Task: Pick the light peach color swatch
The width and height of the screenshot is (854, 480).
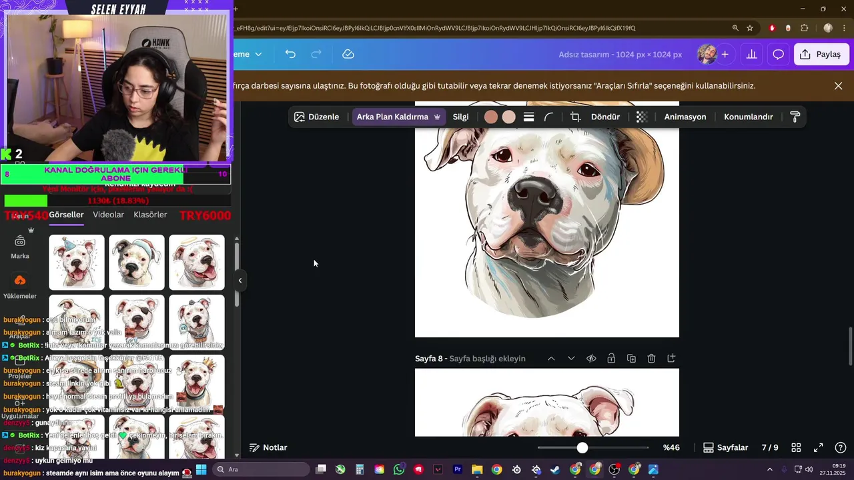Action: (x=509, y=117)
